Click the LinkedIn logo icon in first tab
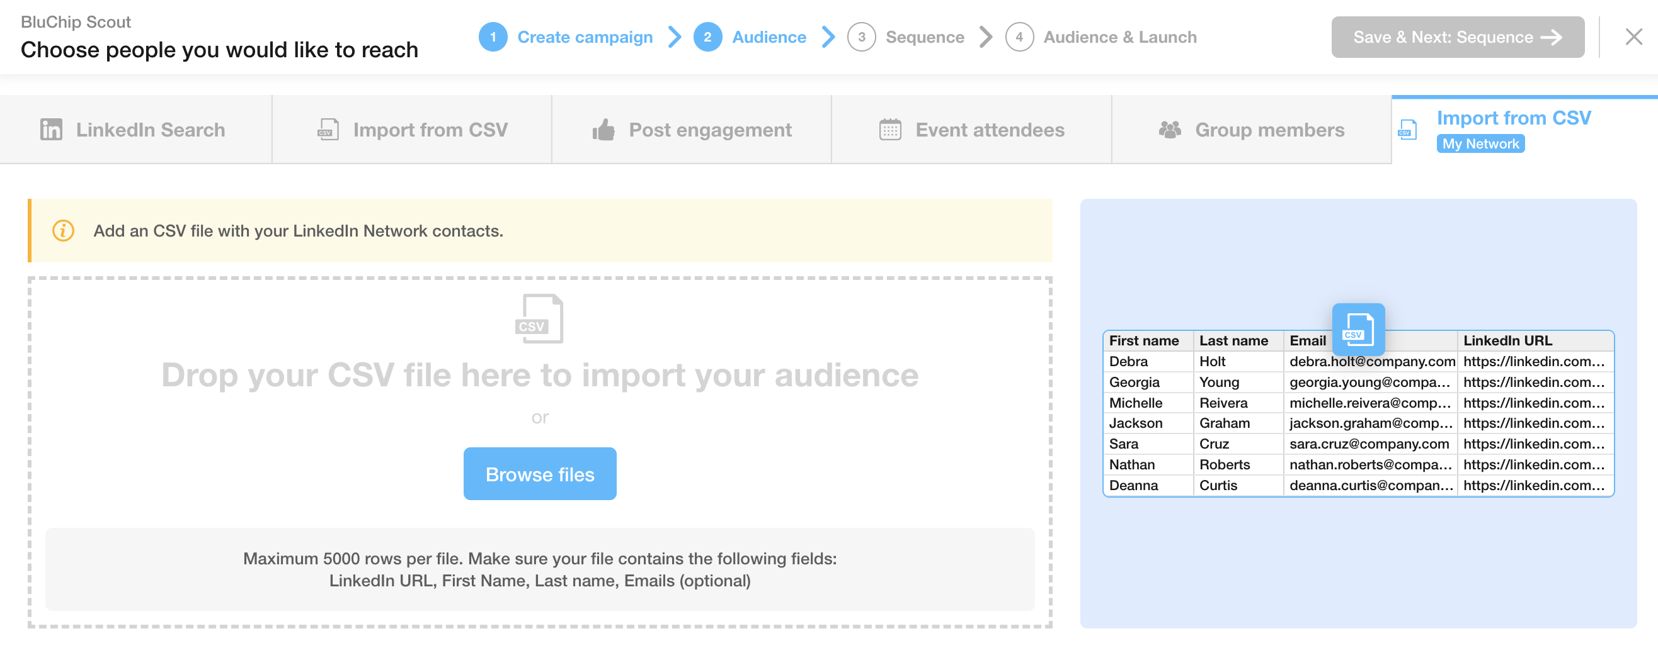The image size is (1658, 648). tap(52, 130)
